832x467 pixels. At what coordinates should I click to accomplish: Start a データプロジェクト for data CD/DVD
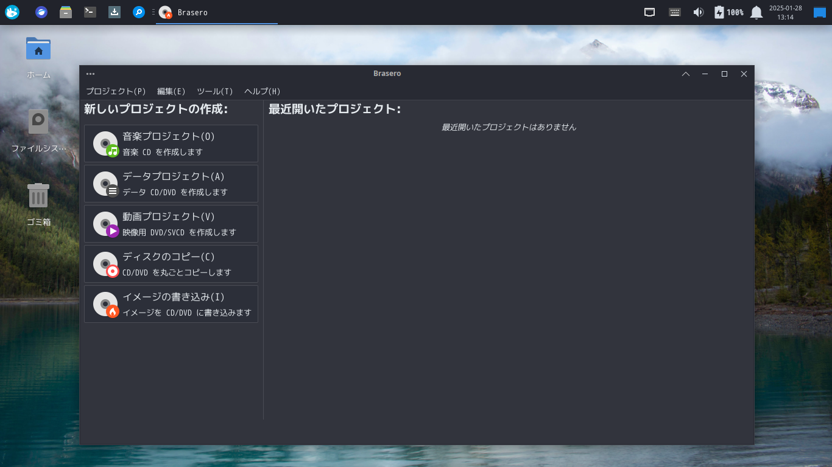[171, 184]
